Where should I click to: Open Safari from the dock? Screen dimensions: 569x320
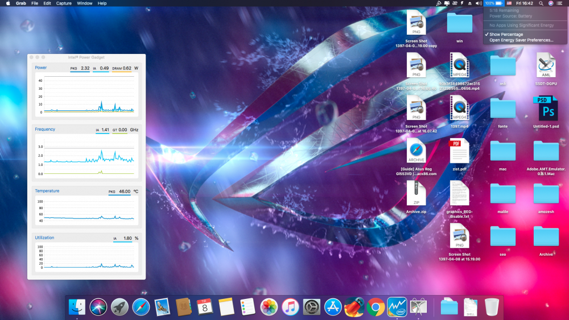[141, 307]
